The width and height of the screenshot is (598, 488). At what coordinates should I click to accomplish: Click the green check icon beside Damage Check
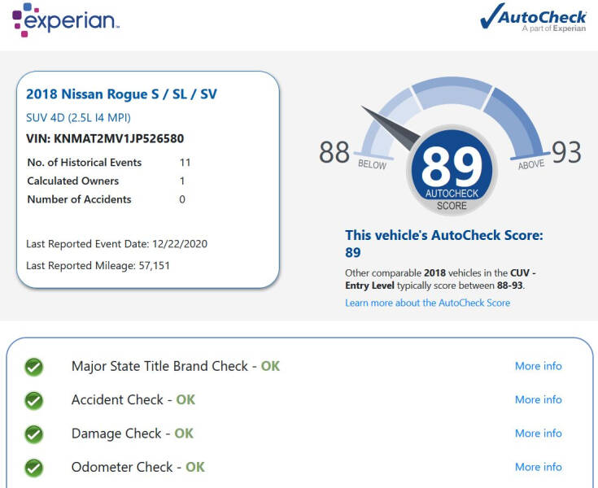click(x=33, y=434)
